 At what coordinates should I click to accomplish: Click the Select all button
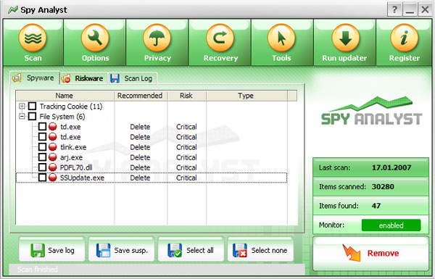pyautogui.click(x=191, y=250)
